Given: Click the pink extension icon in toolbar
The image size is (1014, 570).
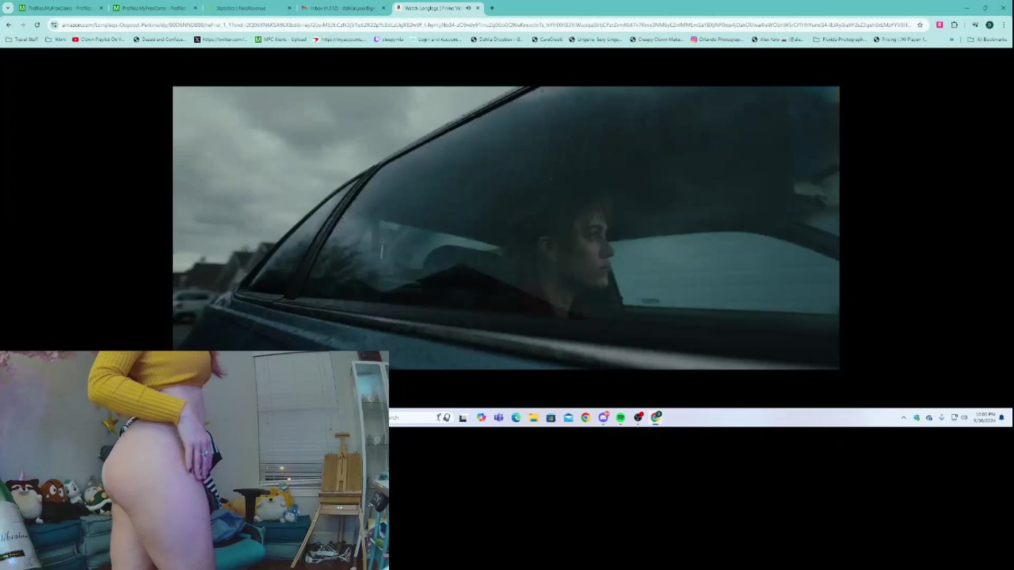Looking at the screenshot, I should 940,25.
